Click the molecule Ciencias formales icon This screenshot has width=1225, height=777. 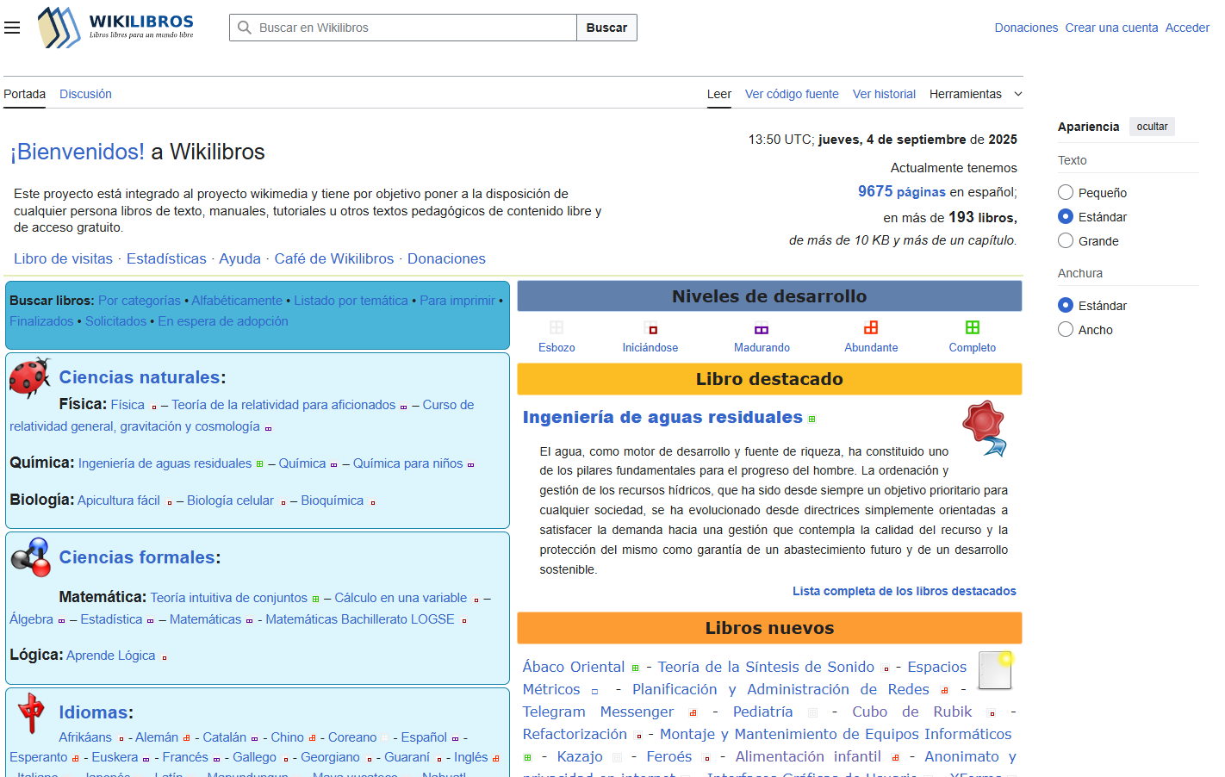click(31, 557)
